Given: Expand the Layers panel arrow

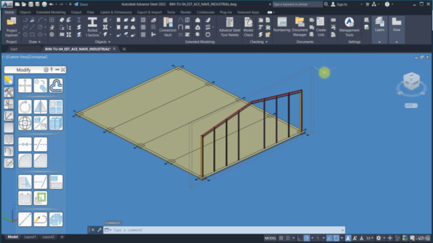Looking at the screenshot, I should (380, 42).
